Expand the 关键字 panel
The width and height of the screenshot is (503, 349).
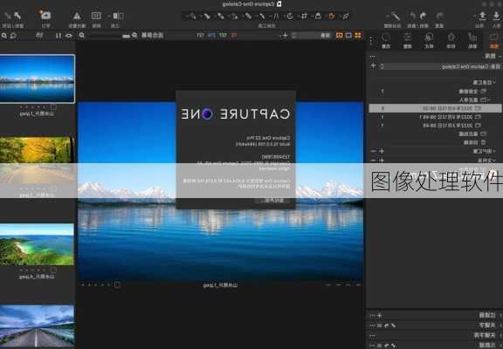tap(500, 325)
